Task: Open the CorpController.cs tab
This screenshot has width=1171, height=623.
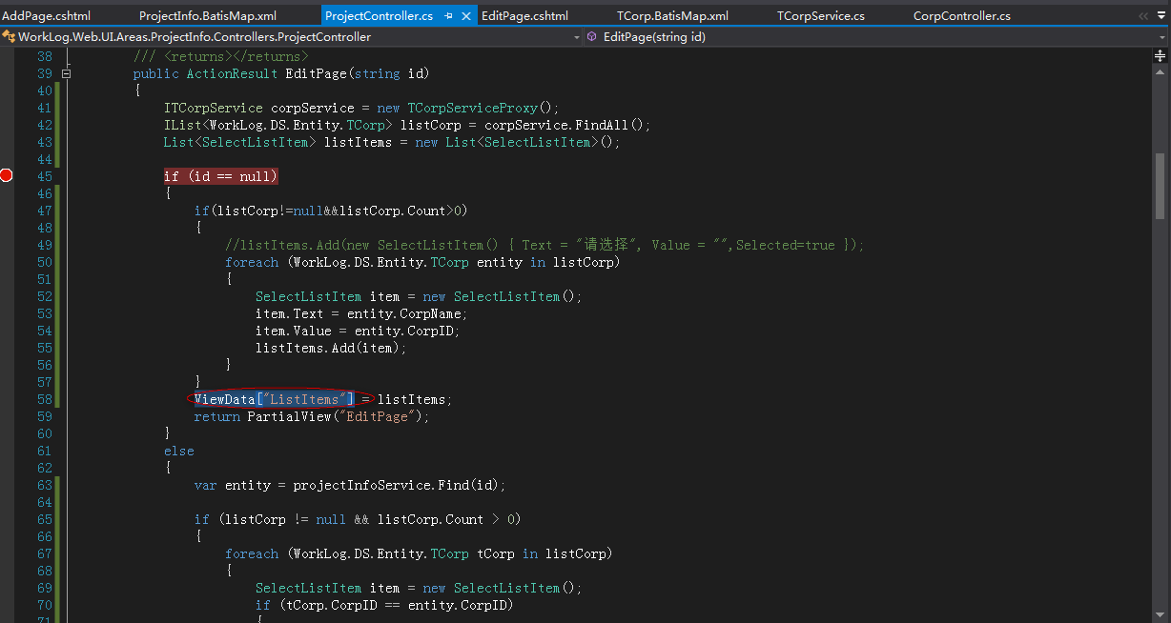Action: 961,16
